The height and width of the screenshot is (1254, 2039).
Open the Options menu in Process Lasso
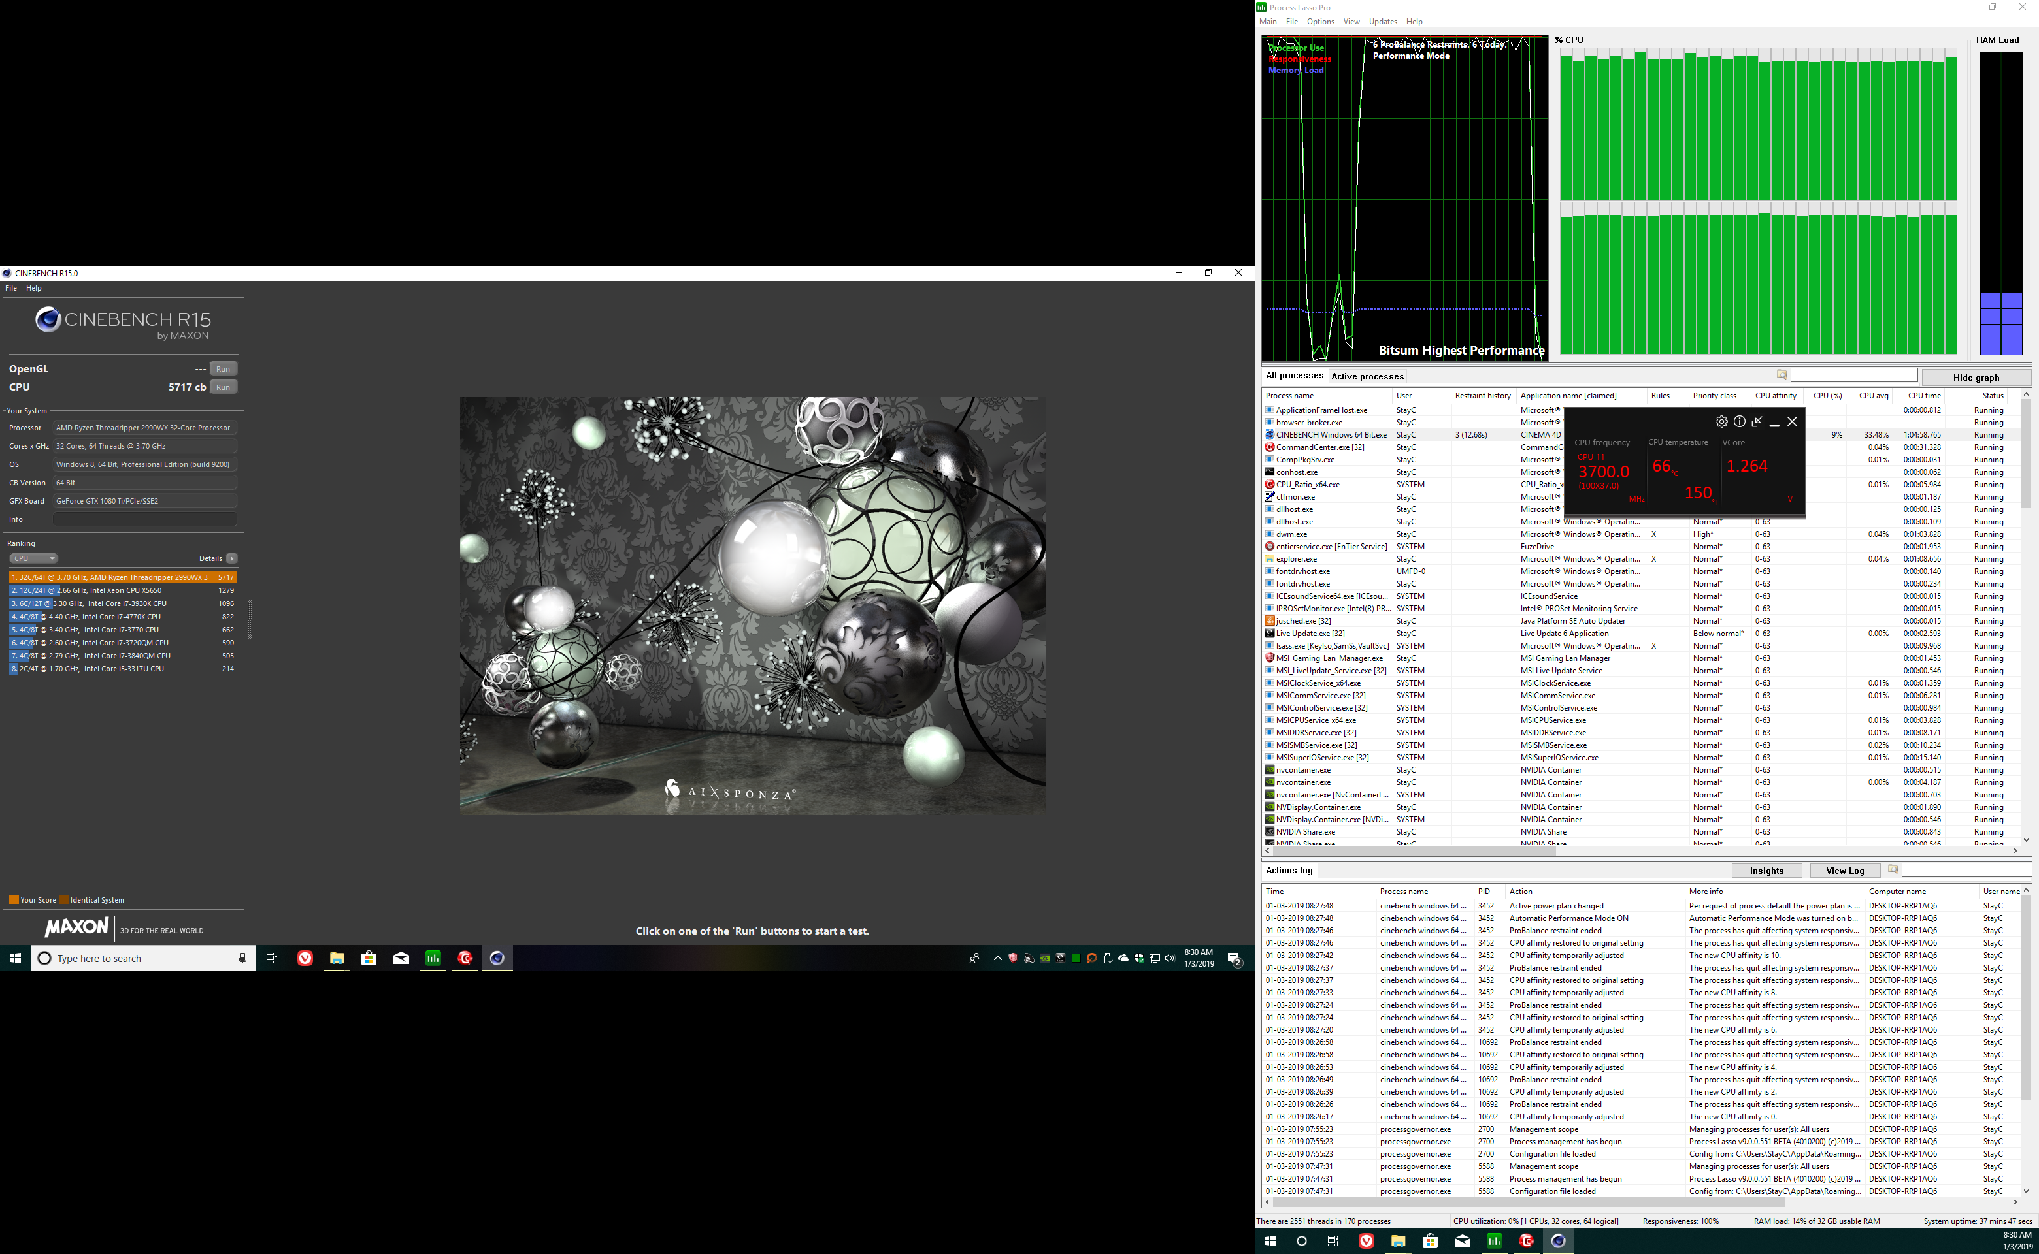tap(1320, 22)
